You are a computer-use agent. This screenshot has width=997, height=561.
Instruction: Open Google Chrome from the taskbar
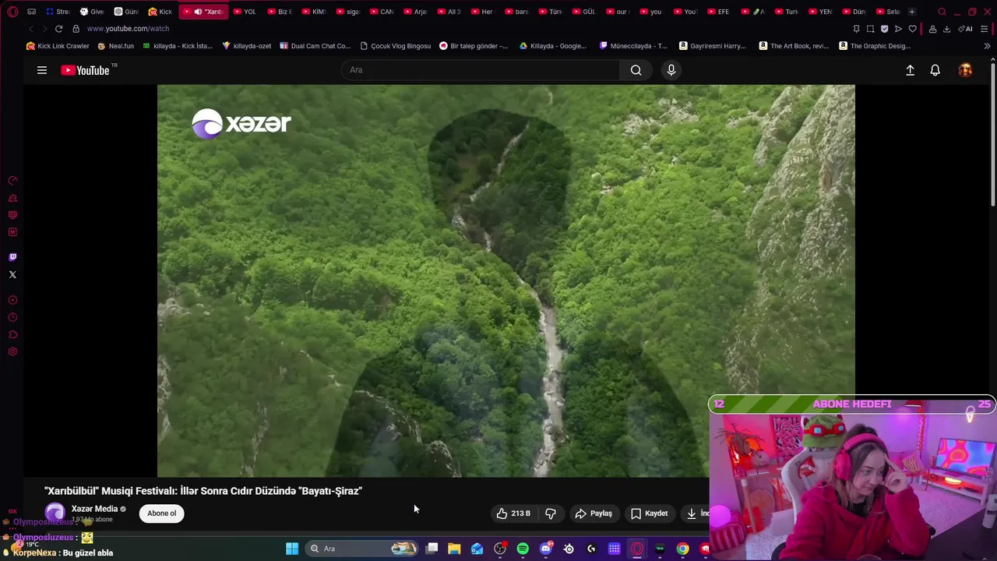[682, 549]
